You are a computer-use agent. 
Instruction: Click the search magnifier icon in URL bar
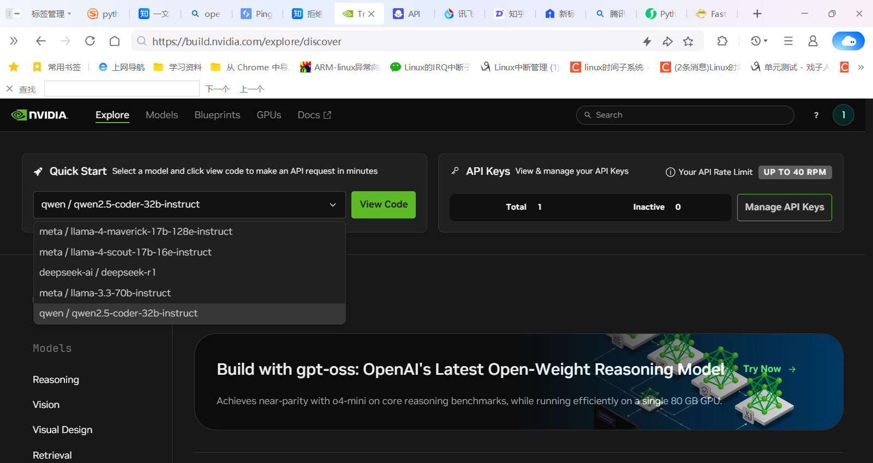point(141,41)
